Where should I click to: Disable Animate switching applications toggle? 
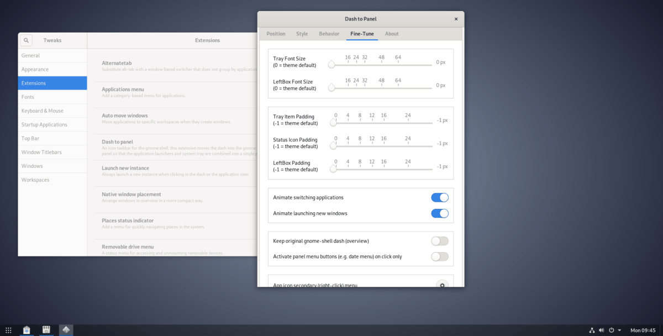point(440,197)
